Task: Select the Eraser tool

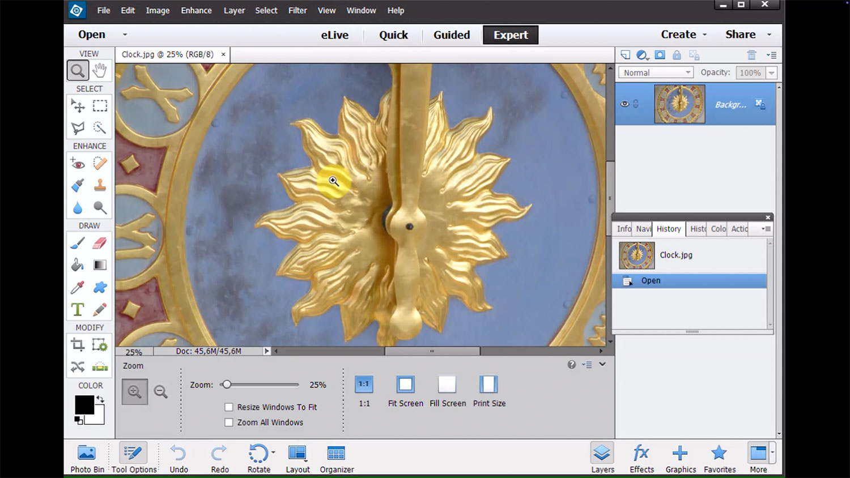Action: pyautogui.click(x=99, y=243)
